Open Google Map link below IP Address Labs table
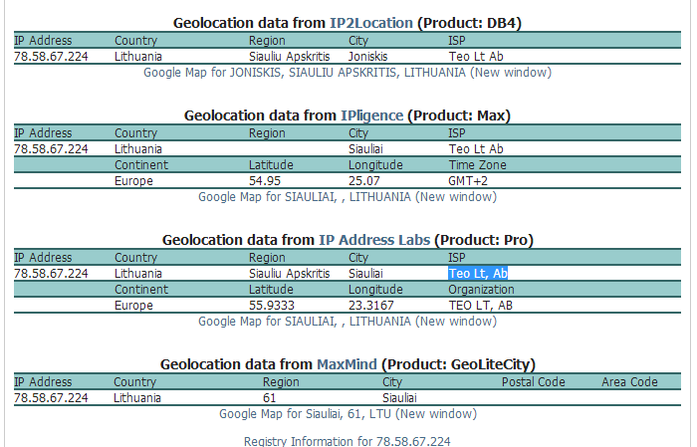 (348, 322)
